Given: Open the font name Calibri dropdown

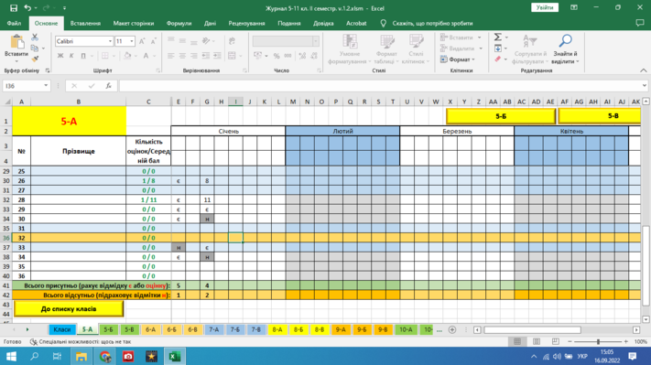Looking at the screenshot, I should (x=110, y=41).
